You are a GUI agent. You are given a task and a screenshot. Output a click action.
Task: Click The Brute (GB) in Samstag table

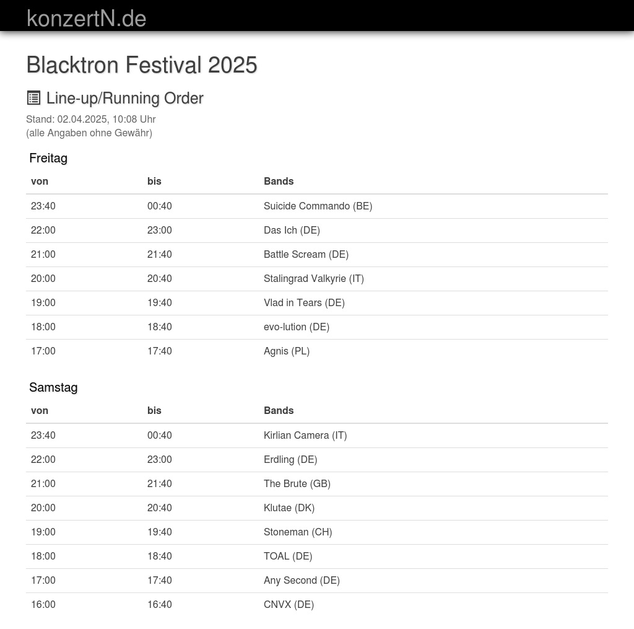297,484
